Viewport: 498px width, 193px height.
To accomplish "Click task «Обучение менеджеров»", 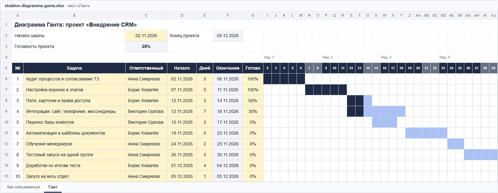I will tap(74, 144).
